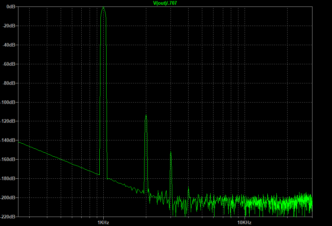Viewport: 332px width, 226px height.
Task: Click the second harmonic peak near -115dB
Action: pos(146,116)
